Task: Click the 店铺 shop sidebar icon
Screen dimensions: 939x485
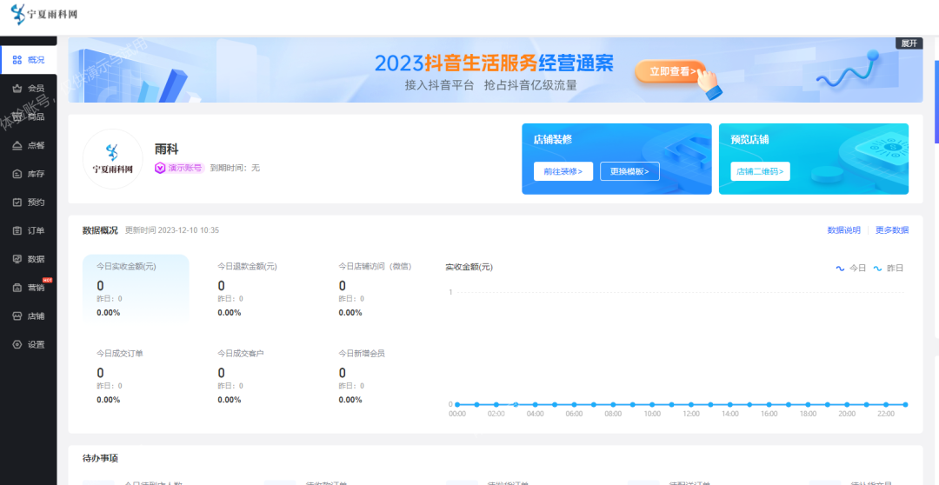Action: (x=17, y=316)
